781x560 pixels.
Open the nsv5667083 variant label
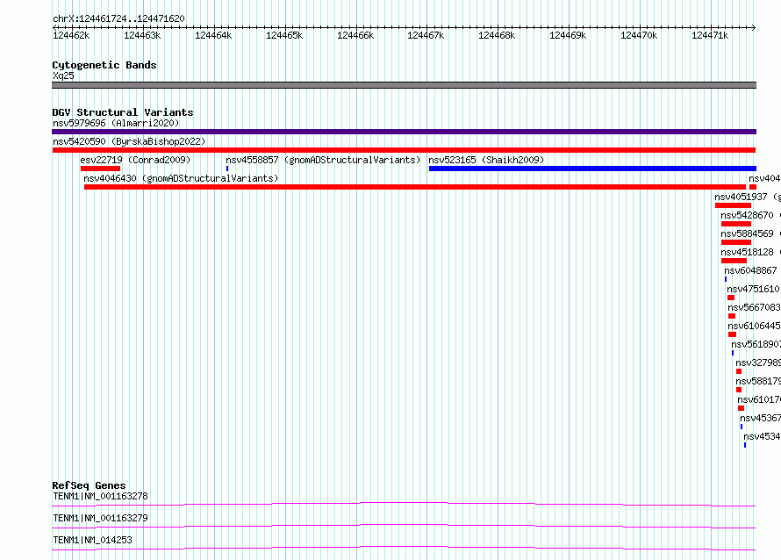point(754,307)
